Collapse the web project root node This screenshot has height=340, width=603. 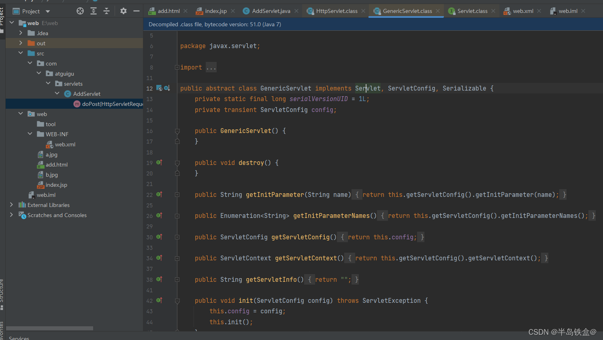point(12,23)
